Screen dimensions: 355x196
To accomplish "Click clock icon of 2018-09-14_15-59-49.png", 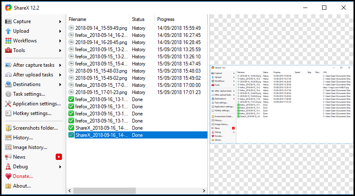I will point(71,28).
